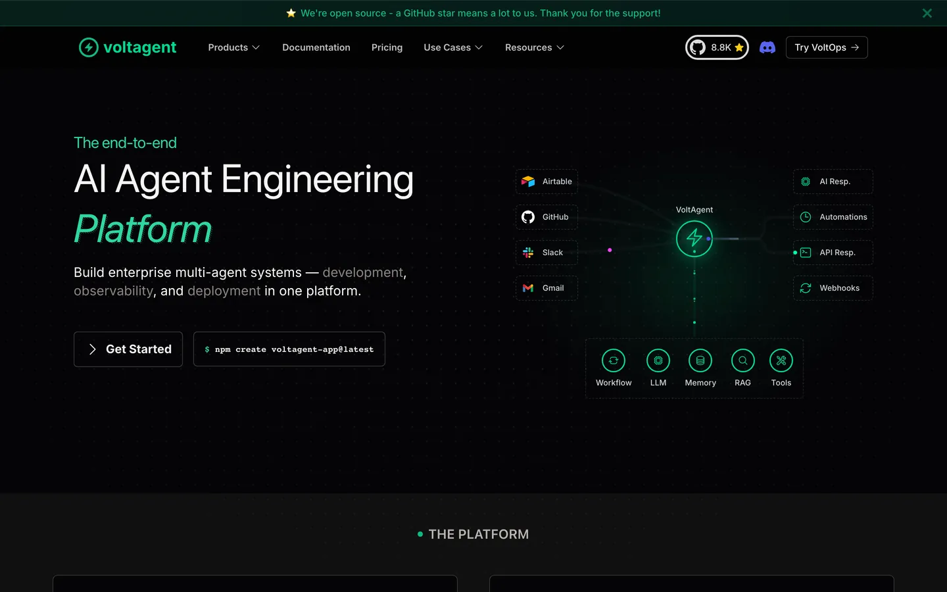Expand the Use Cases dropdown menu
This screenshot has width=947, height=592.
pyautogui.click(x=453, y=47)
